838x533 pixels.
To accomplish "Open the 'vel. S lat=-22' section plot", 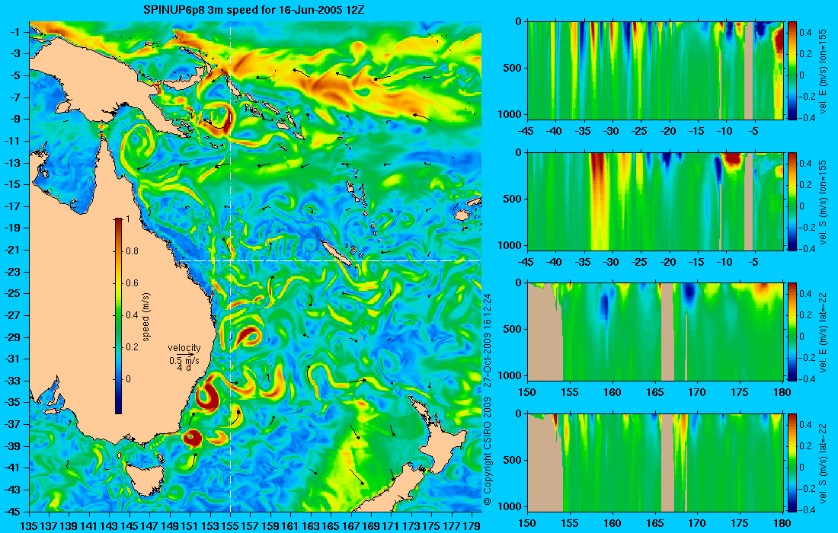I will (655, 462).
